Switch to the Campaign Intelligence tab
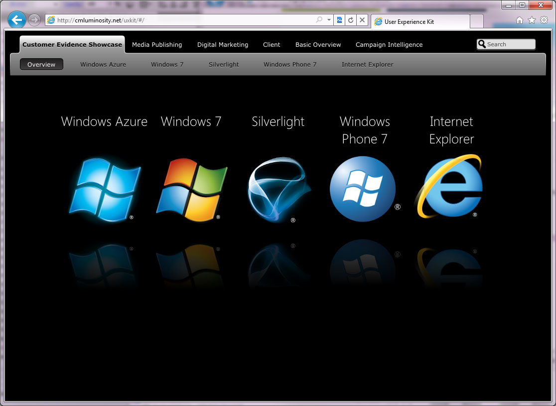Screen dimensions: 556x406 (x=389, y=45)
